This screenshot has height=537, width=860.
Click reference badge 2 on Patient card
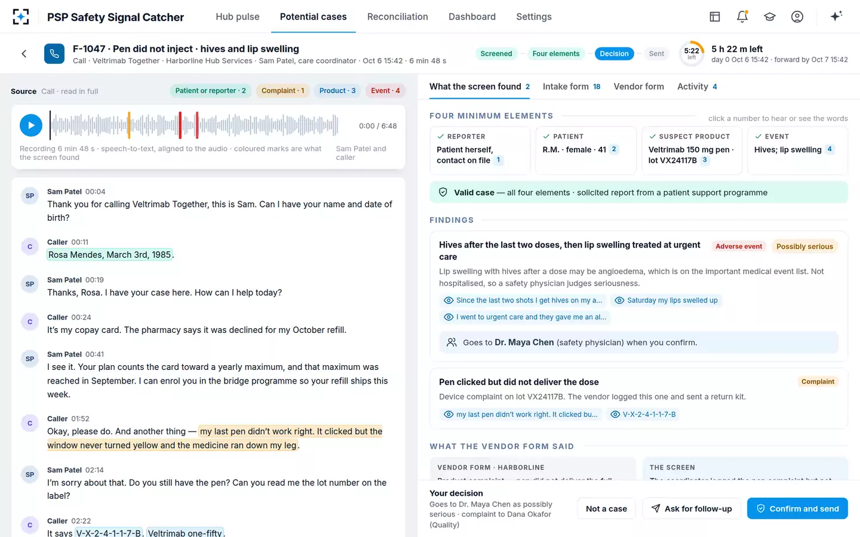click(x=614, y=149)
